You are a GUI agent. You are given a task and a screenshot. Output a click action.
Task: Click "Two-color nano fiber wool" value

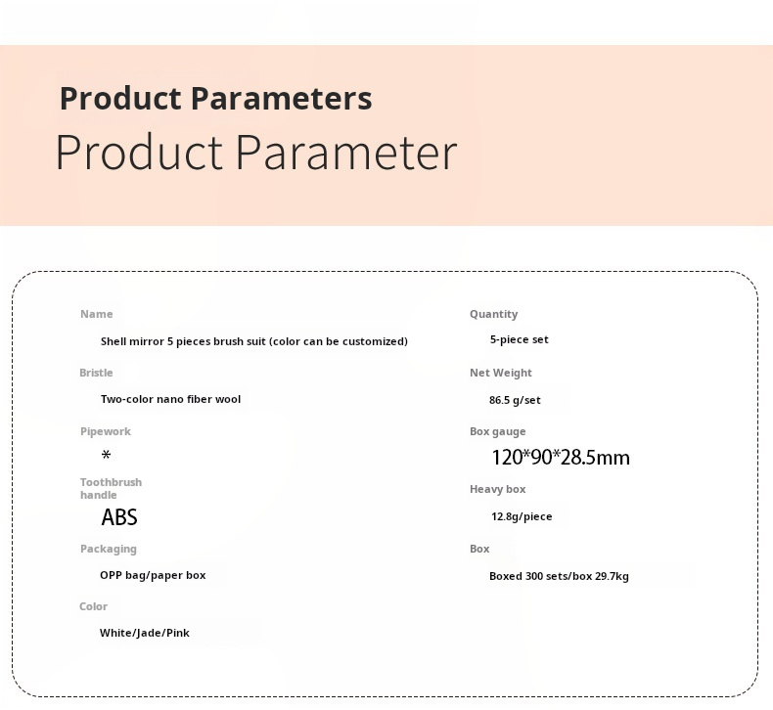coord(170,399)
